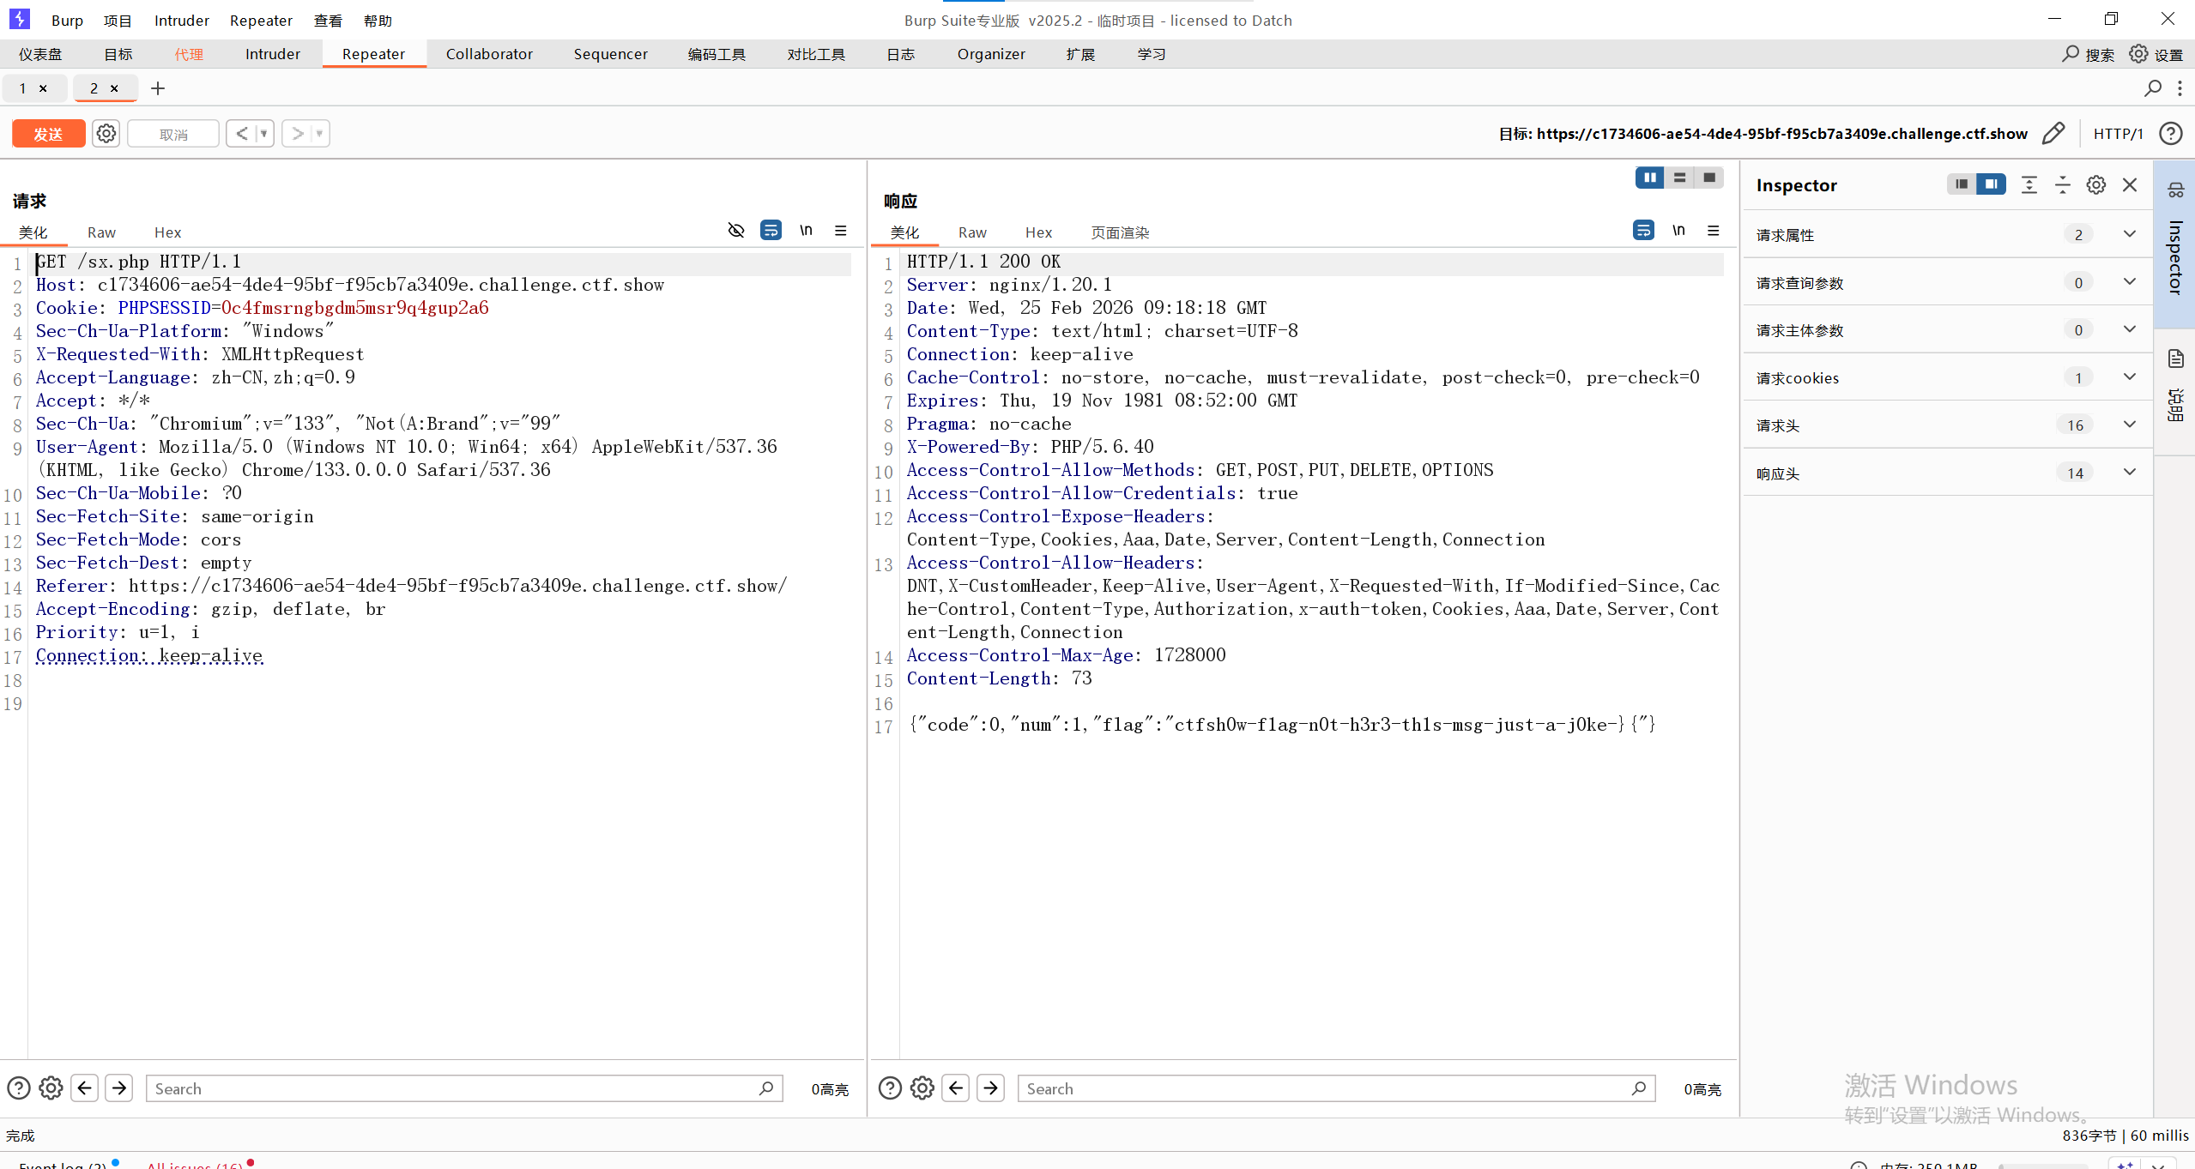Toggle hide non-printable characters eye in request

(735, 231)
